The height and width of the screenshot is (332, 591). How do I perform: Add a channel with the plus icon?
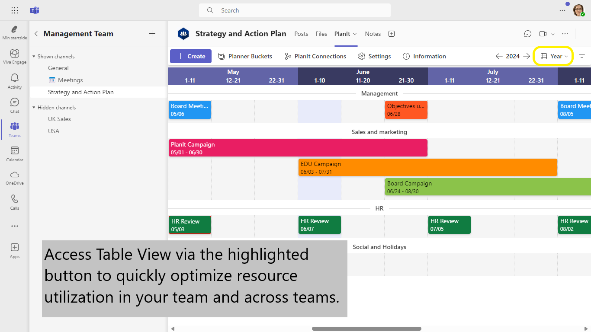click(x=152, y=34)
